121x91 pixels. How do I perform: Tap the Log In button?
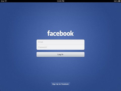coord(60,54)
